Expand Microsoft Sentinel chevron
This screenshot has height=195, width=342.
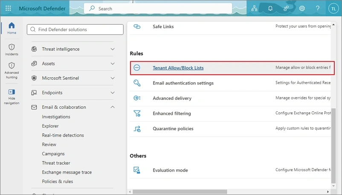[x=113, y=78]
